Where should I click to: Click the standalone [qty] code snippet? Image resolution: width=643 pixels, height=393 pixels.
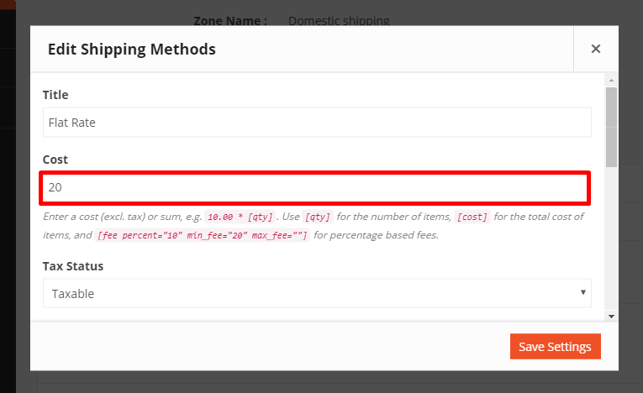coord(318,217)
